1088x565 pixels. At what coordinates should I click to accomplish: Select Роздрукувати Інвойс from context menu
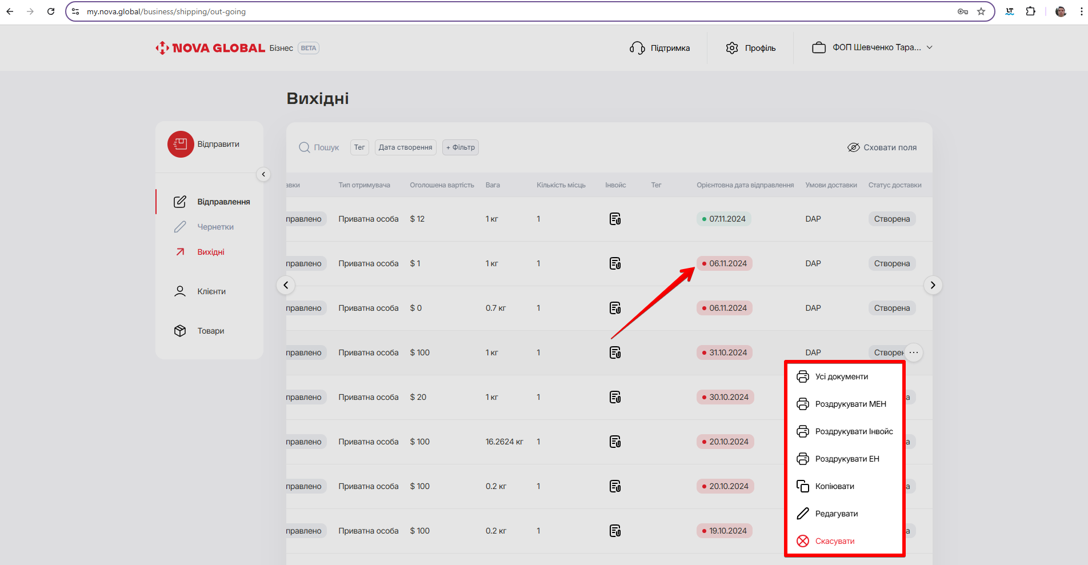click(x=853, y=432)
